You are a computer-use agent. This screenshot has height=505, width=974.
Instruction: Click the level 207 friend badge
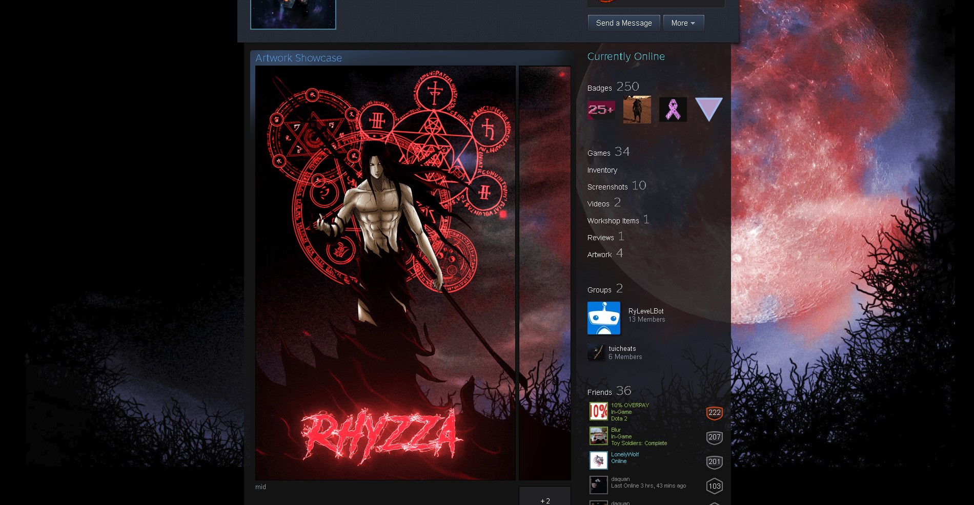click(715, 437)
